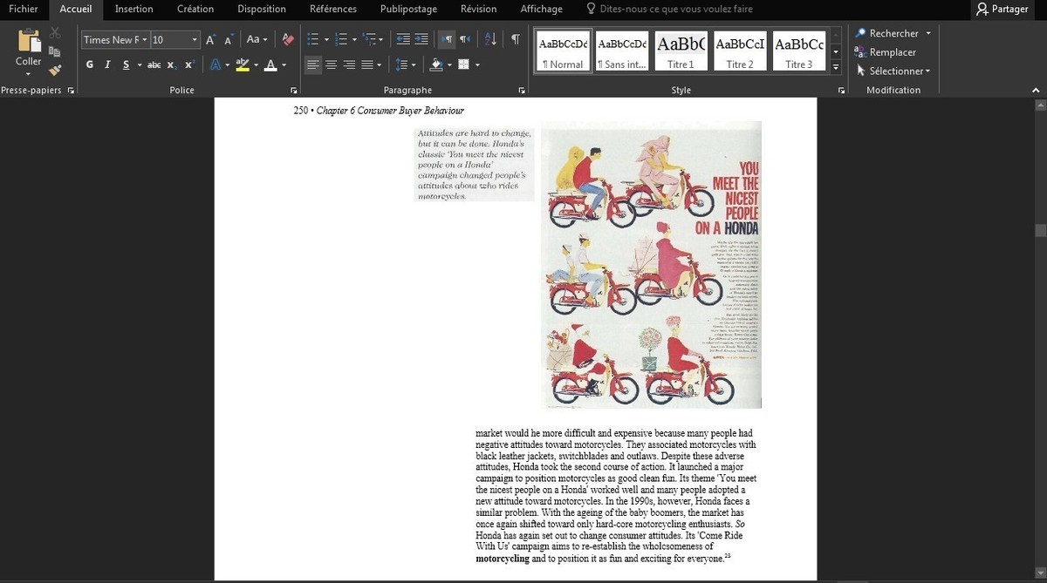The width and height of the screenshot is (1047, 583).
Task: Increase paragraph indent
Action: pyautogui.click(x=421, y=39)
